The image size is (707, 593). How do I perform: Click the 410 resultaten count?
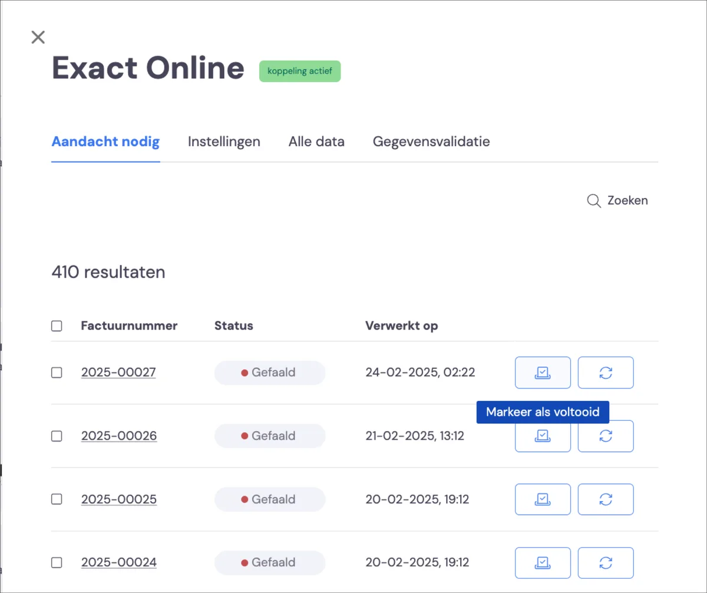108,272
